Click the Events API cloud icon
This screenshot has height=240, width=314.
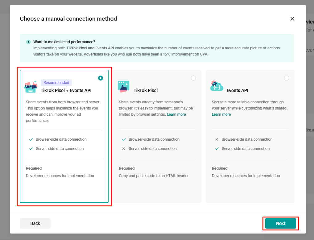(217, 86)
